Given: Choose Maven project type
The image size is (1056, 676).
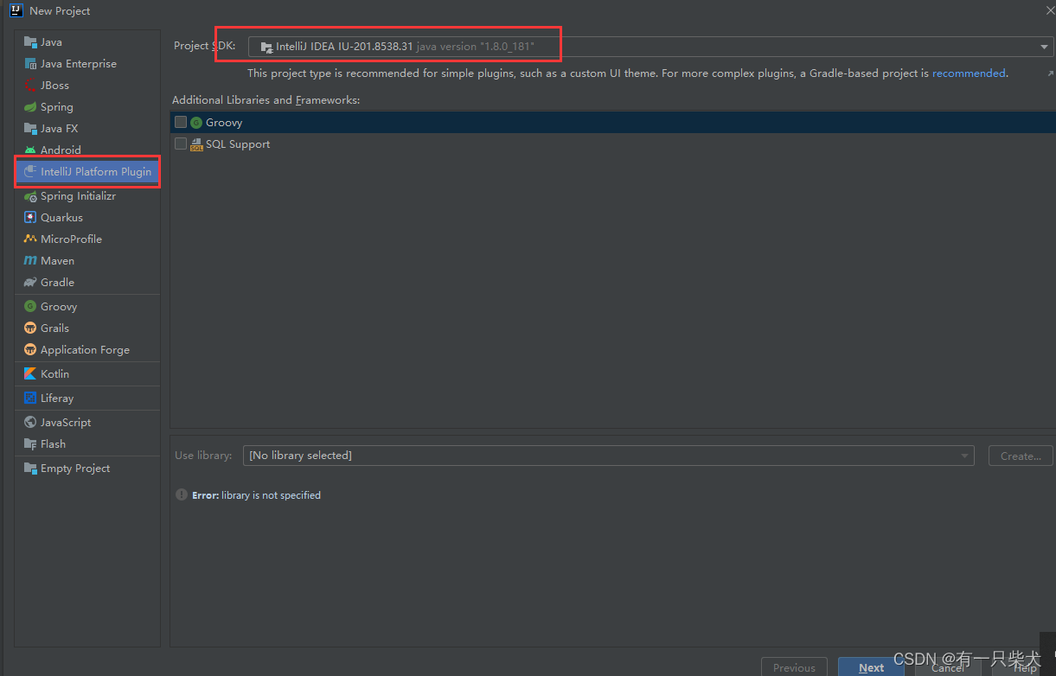Looking at the screenshot, I should point(87,260).
